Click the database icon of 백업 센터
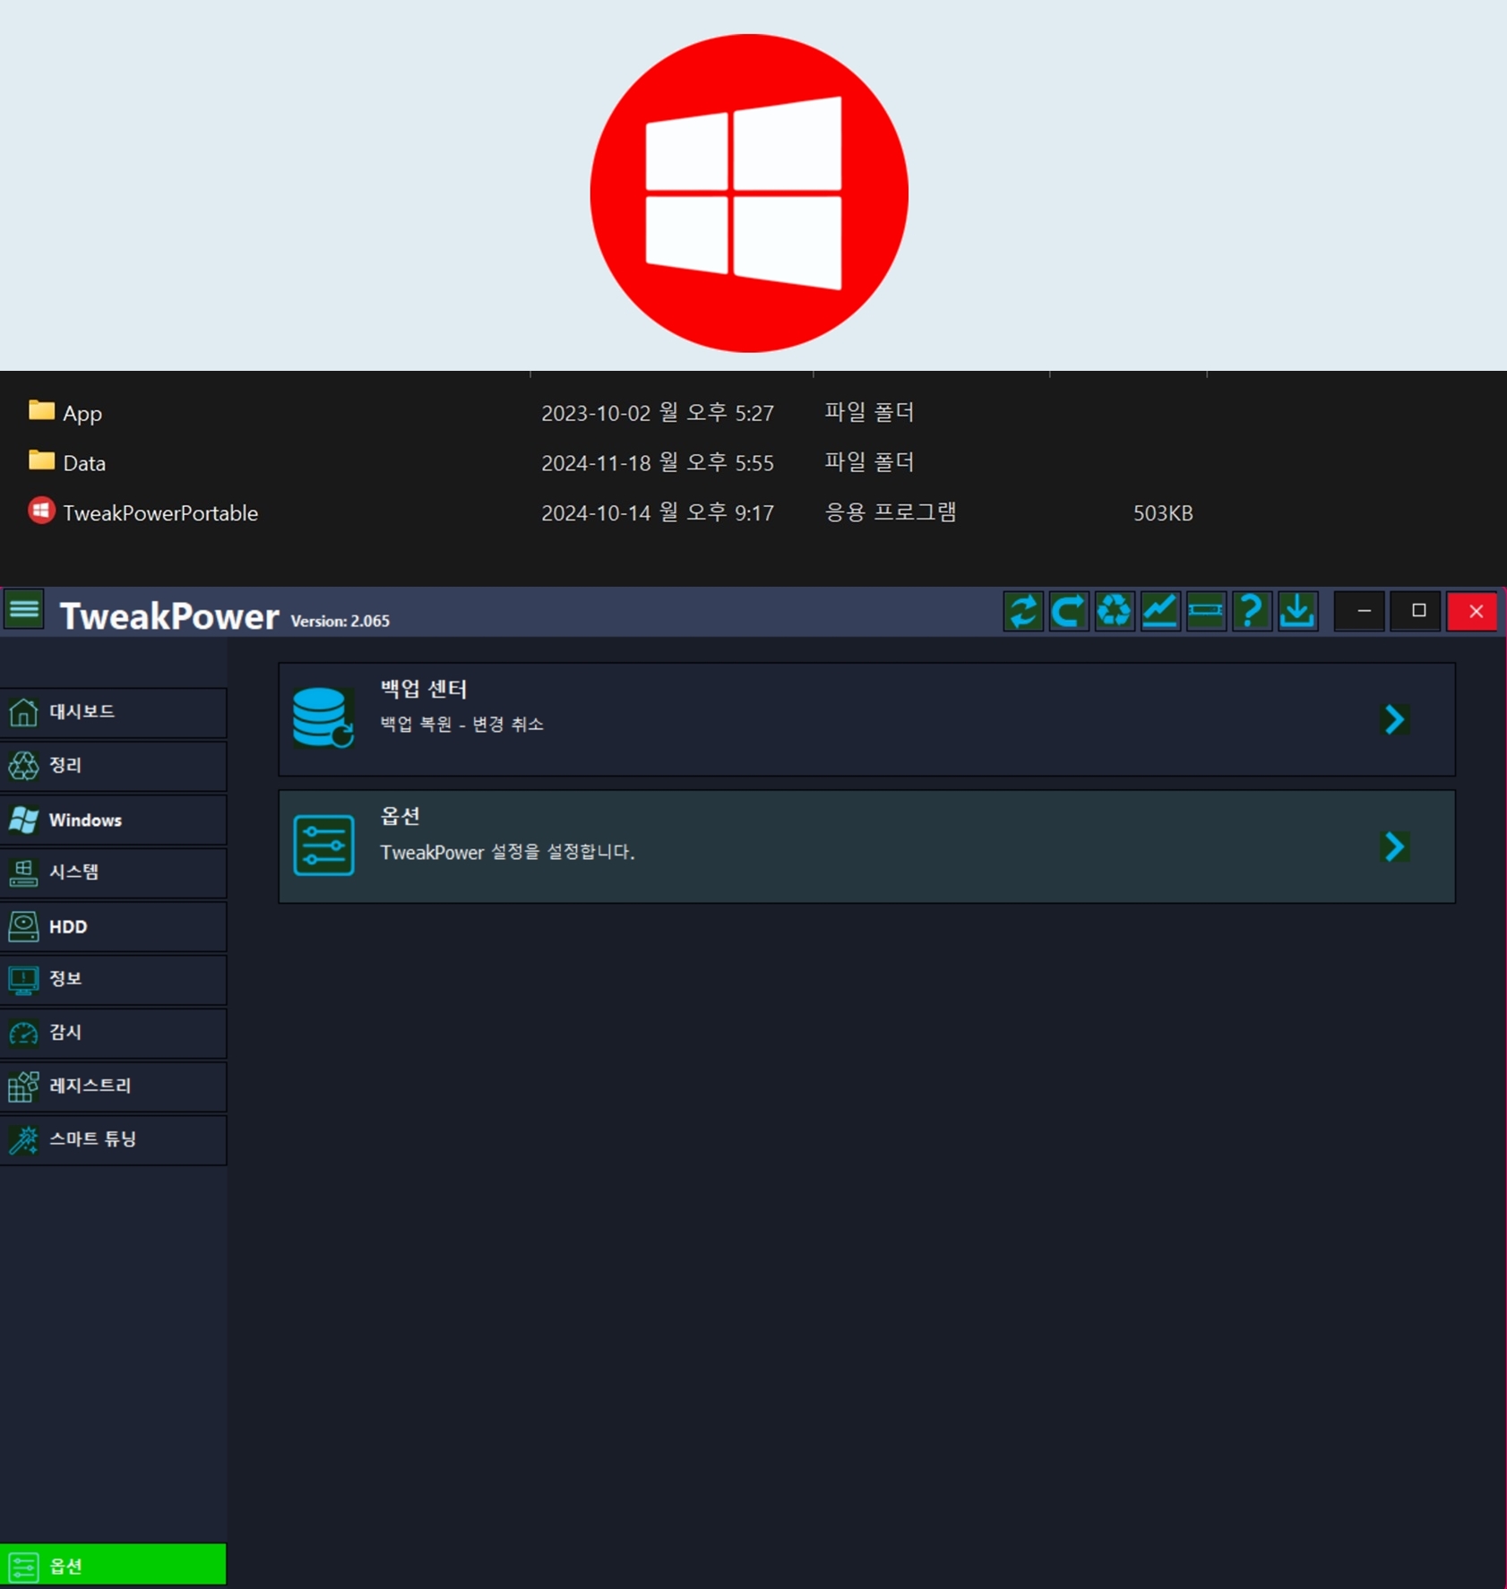Screen dimensions: 1507x1589 point(323,717)
